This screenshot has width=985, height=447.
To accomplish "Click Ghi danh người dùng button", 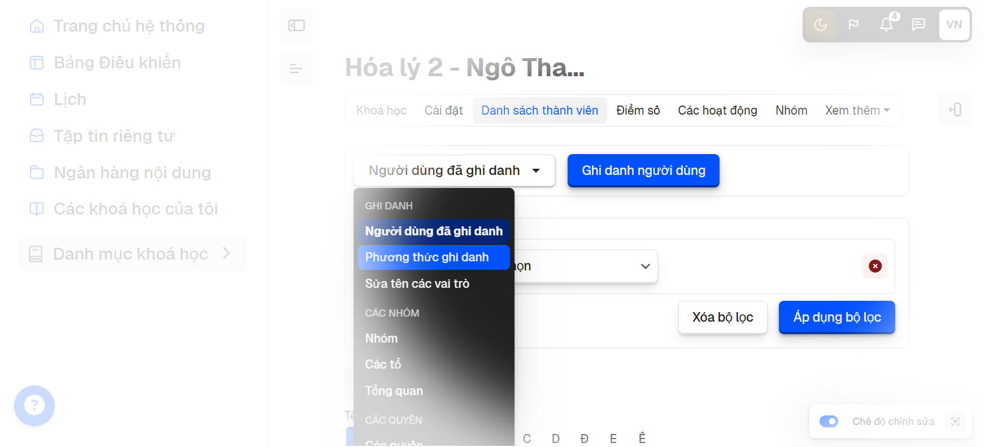I will (x=643, y=170).
